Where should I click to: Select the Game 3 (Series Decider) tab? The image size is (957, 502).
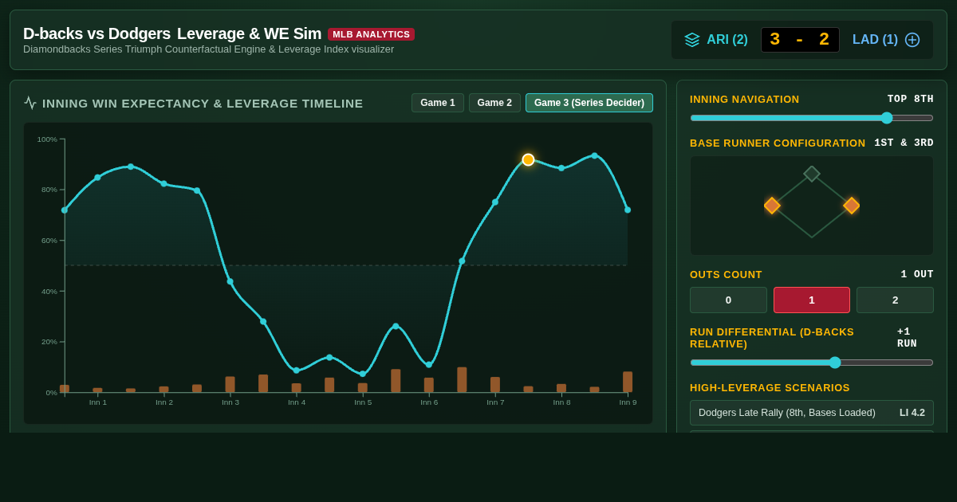[x=589, y=103]
